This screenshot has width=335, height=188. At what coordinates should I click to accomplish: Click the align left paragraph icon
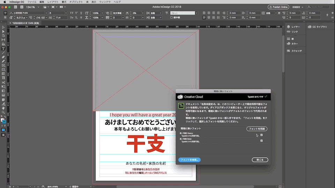pyautogui.click(x=204, y=13)
